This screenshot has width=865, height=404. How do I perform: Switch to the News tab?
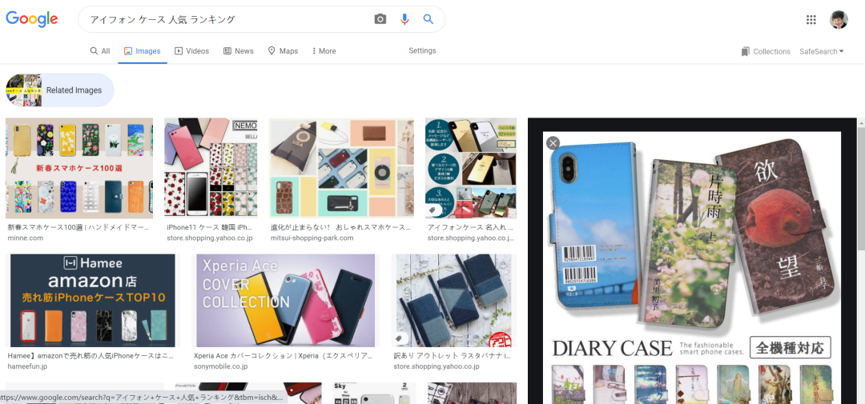(x=239, y=51)
